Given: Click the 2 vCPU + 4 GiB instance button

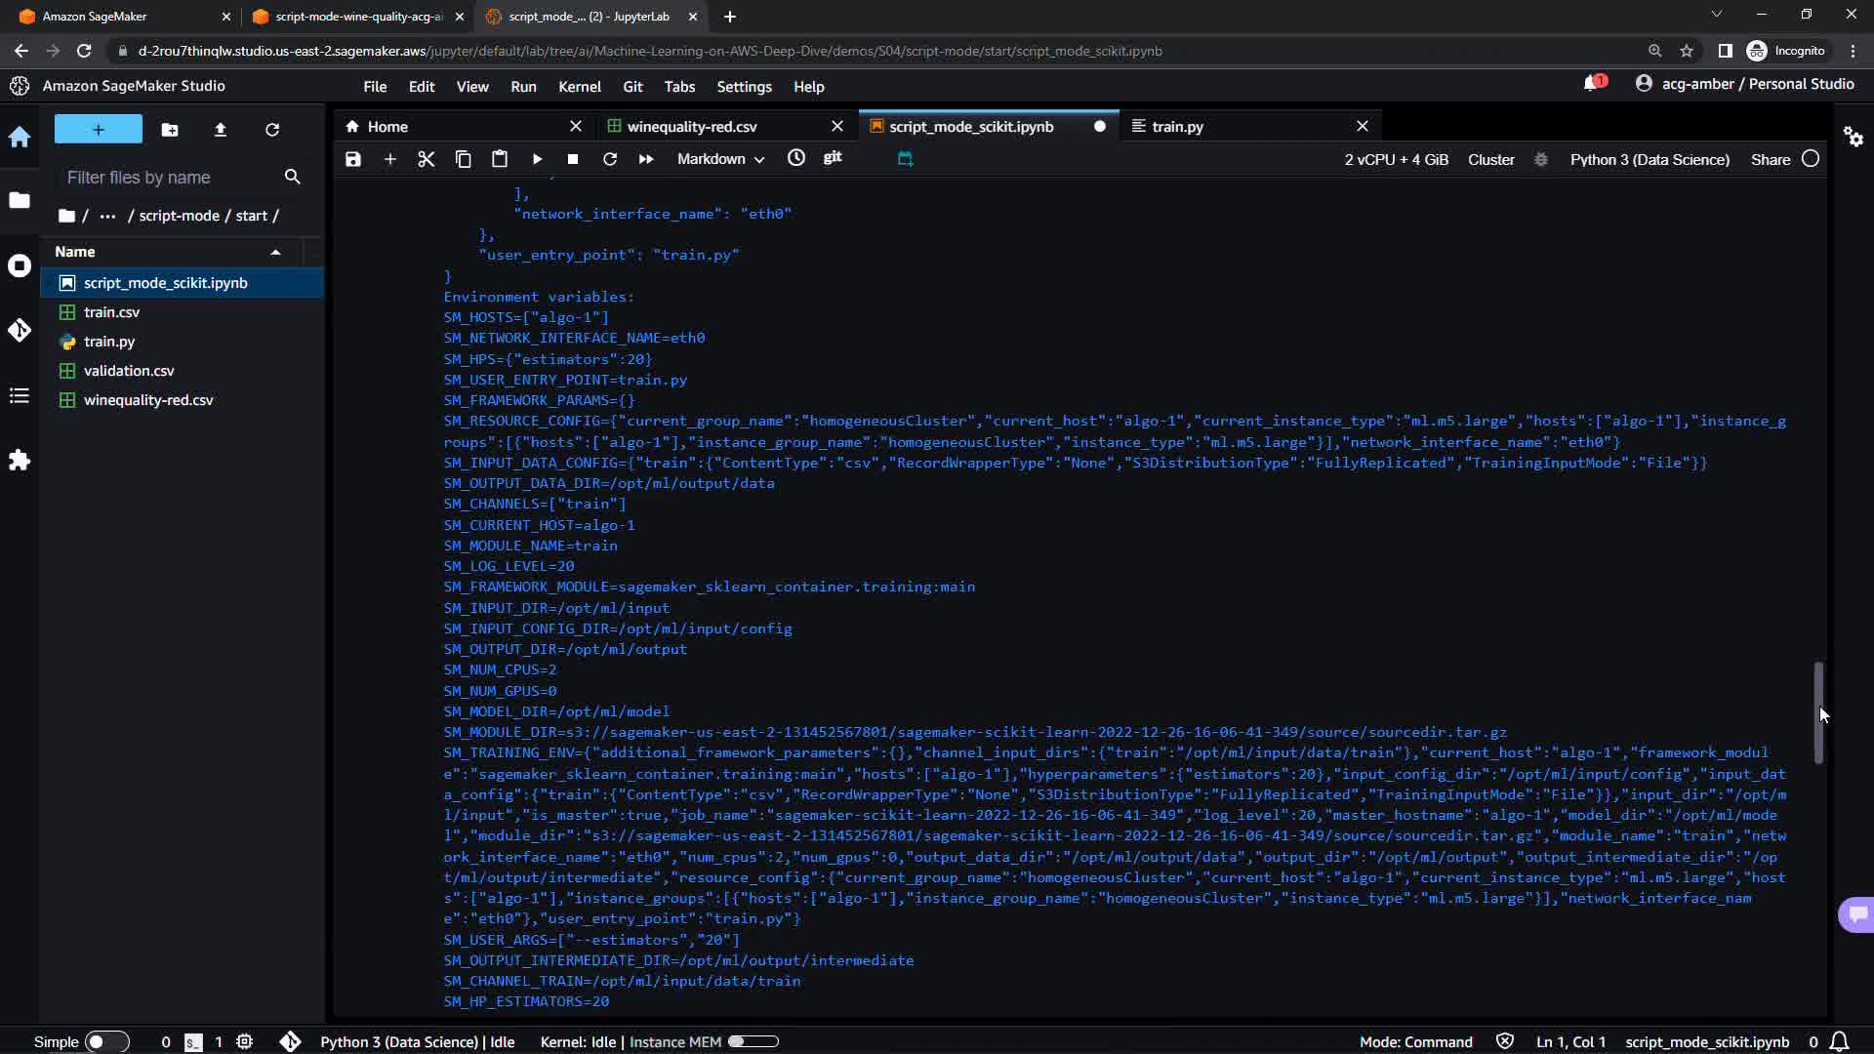Looking at the screenshot, I should click(x=1396, y=159).
